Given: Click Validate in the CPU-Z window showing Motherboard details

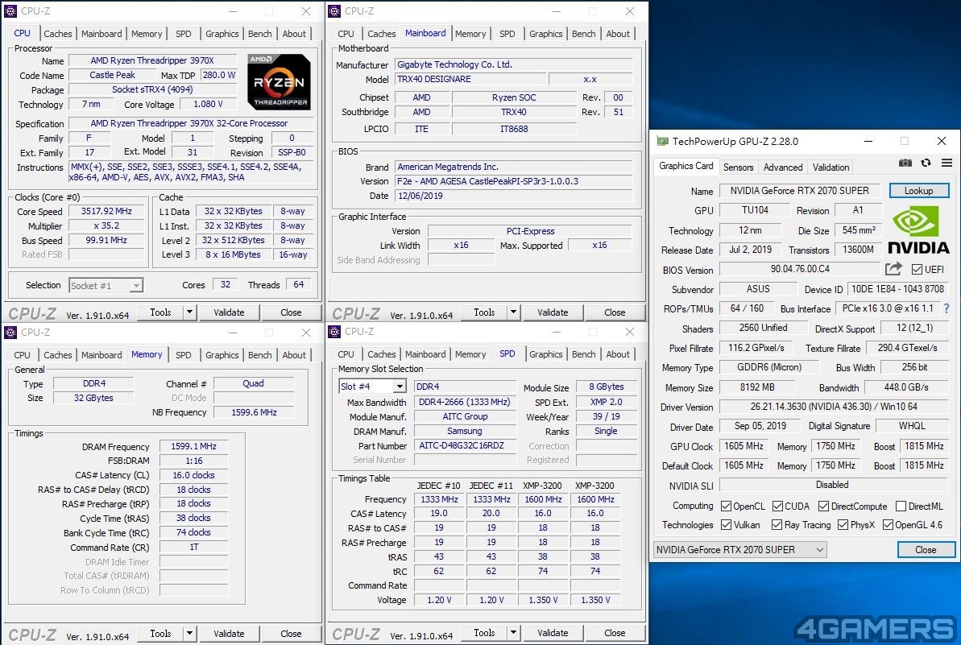Looking at the screenshot, I should pyautogui.click(x=553, y=312).
